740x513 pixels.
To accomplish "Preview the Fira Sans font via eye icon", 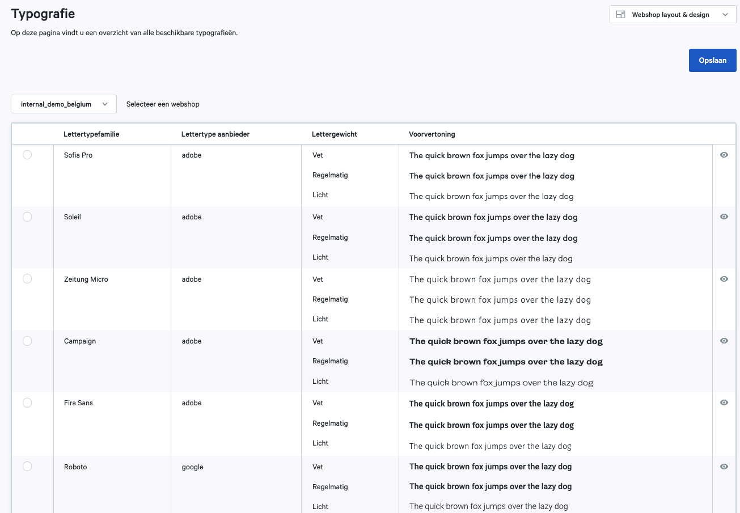I will coord(724,402).
